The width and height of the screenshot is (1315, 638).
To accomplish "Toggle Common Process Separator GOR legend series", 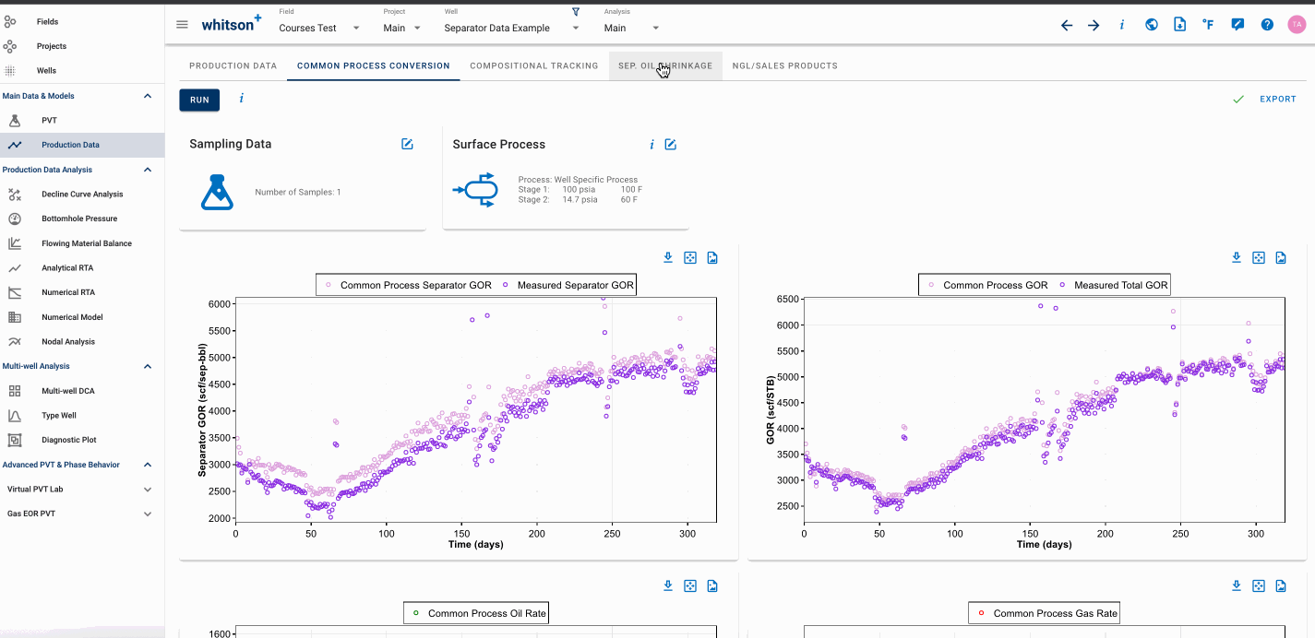I will point(408,285).
